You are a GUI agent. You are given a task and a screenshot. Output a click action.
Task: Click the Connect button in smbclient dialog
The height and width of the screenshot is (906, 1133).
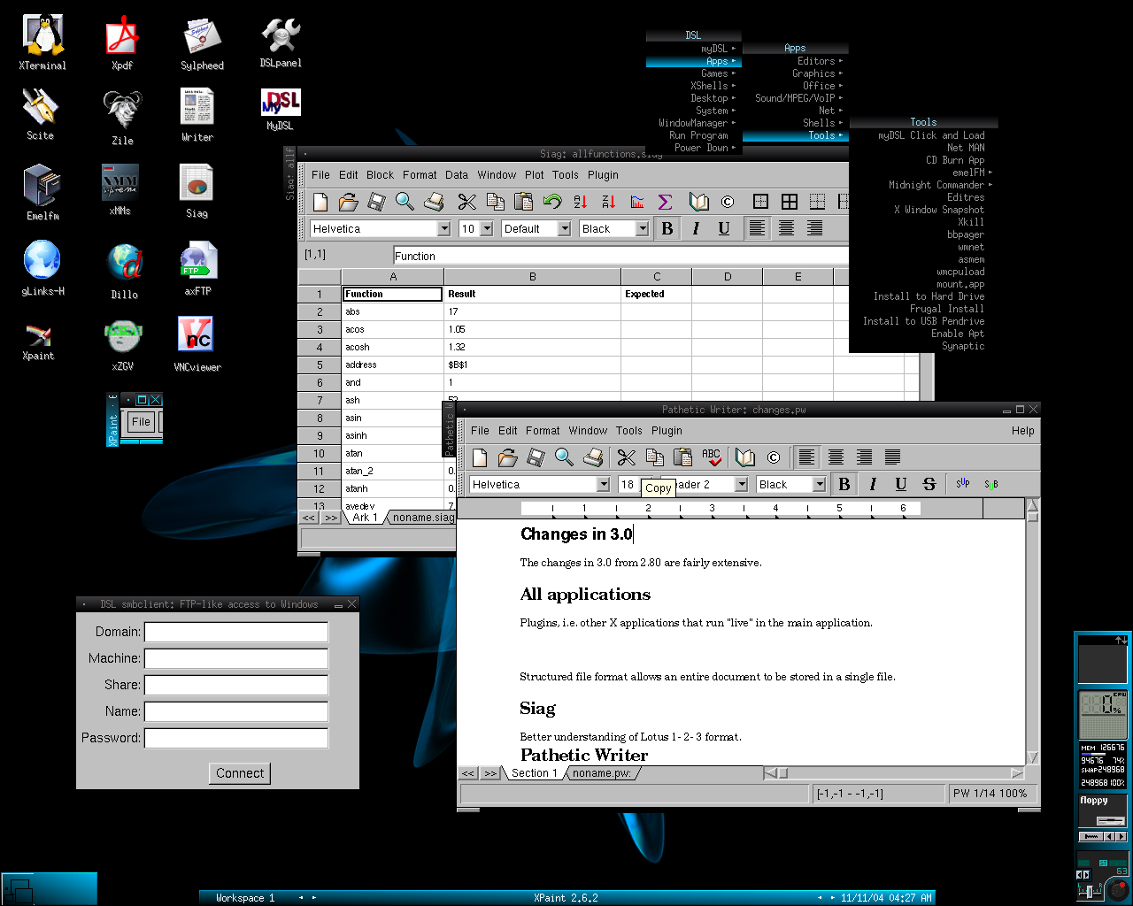240,773
